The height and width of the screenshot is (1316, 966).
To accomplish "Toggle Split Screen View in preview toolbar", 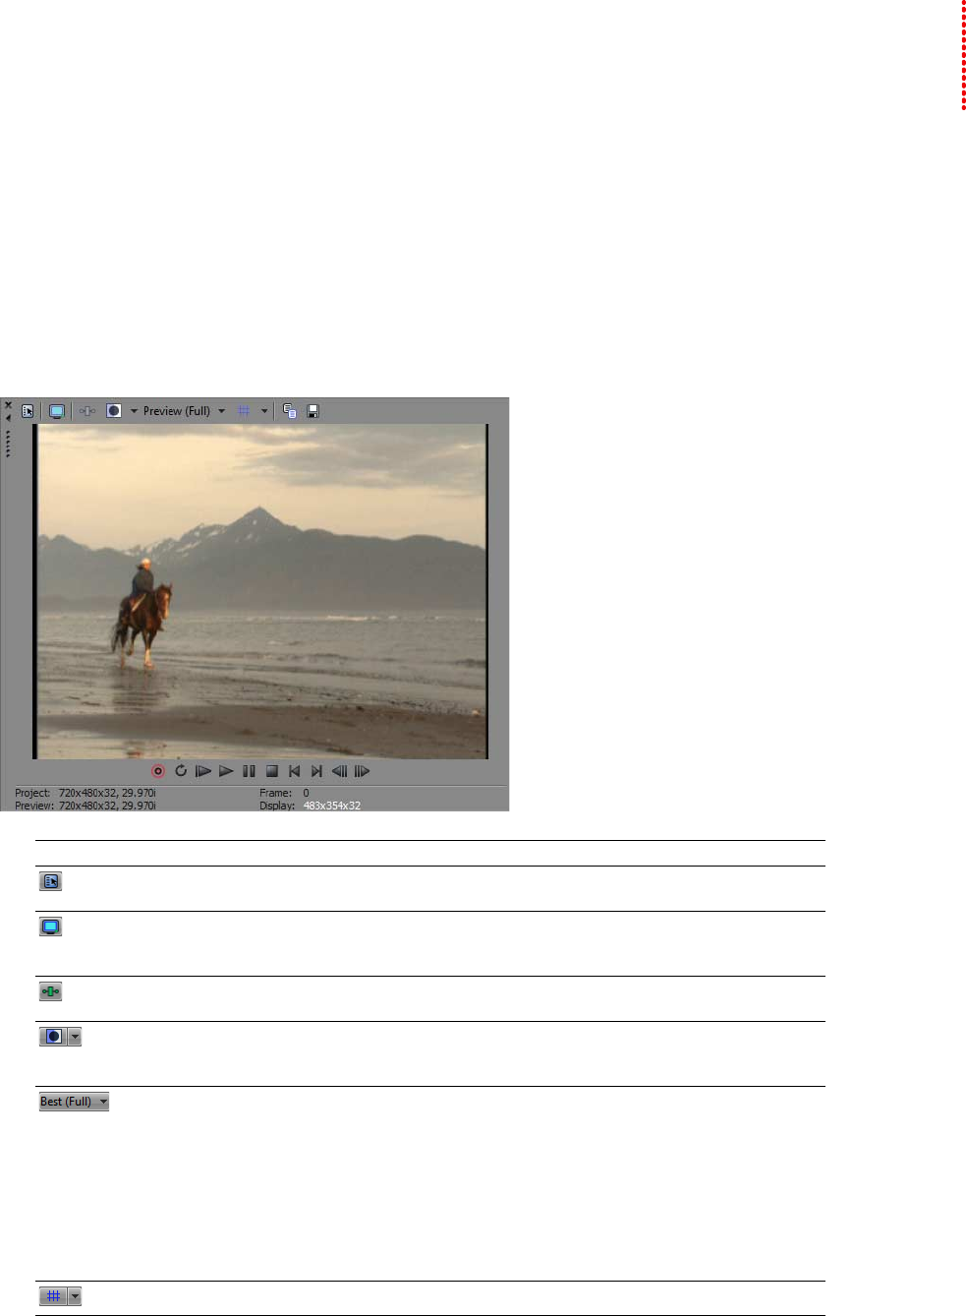I will [x=114, y=411].
